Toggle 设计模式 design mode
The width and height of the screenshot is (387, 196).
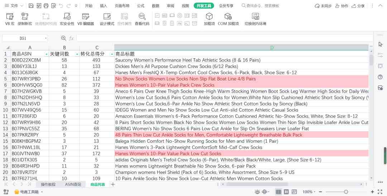pyautogui.click(x=107, y=19)
